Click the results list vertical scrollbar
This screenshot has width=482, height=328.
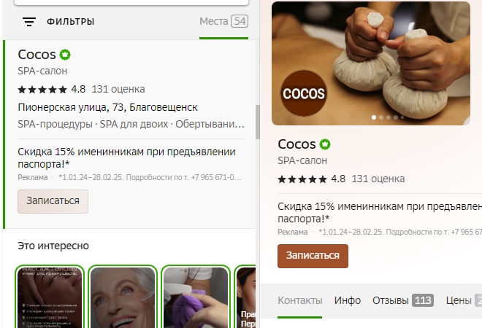pos(258,122)
